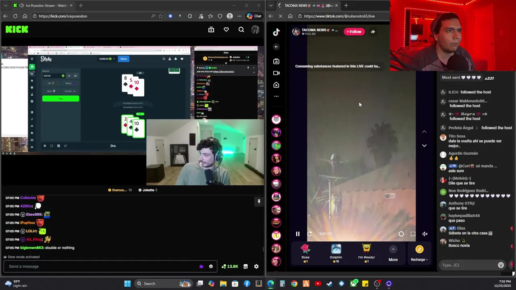Open TikTok sidebar For You play icon

click(276, 85)
